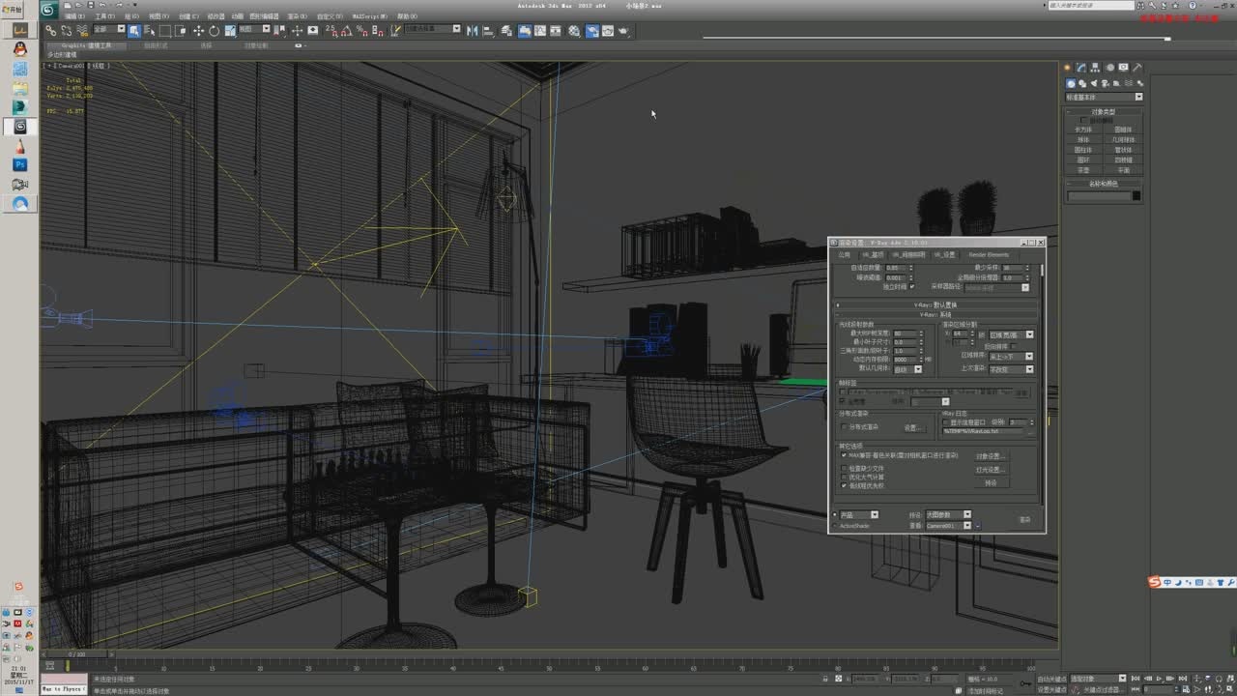Launch Photoshop from the taskbar
Image resolution: width=1237 pixels, height=696 pixels.
pos(19,165)
